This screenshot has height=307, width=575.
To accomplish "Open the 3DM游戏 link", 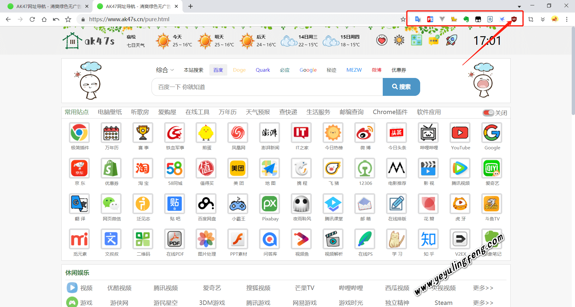I will pyautogui.click(x=212, y=303).
